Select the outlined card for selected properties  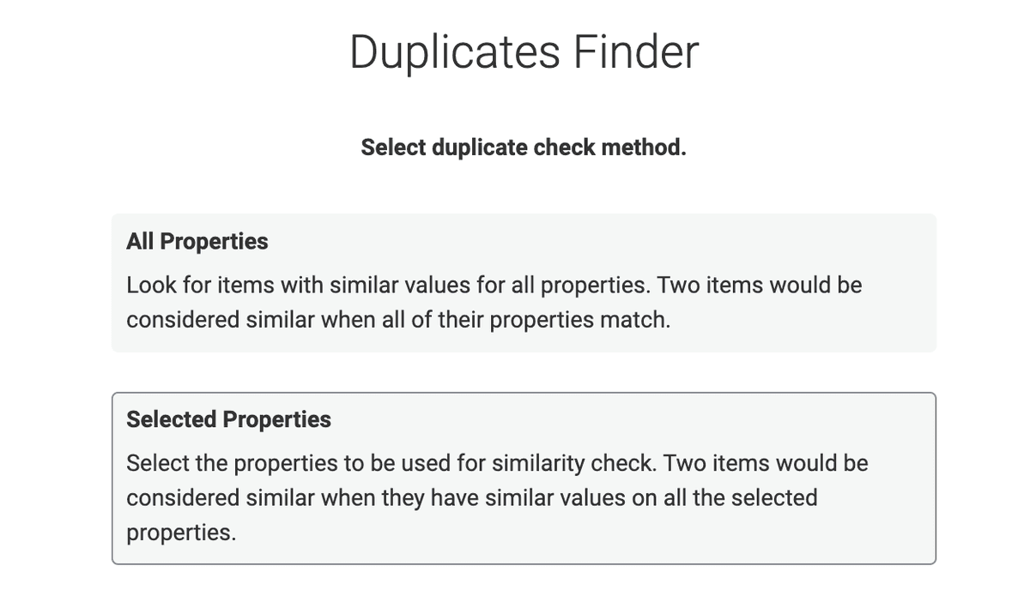point(524,479)
